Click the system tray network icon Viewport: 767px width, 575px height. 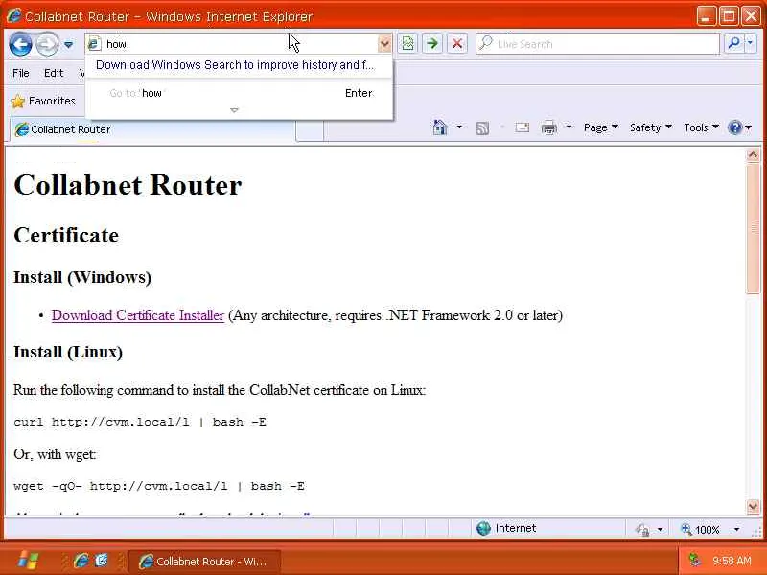(x=694, y=560)
